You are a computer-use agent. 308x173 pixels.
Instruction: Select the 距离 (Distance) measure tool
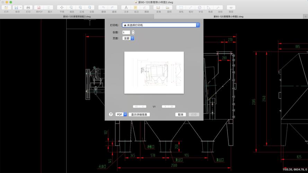[x=158, y=7]
